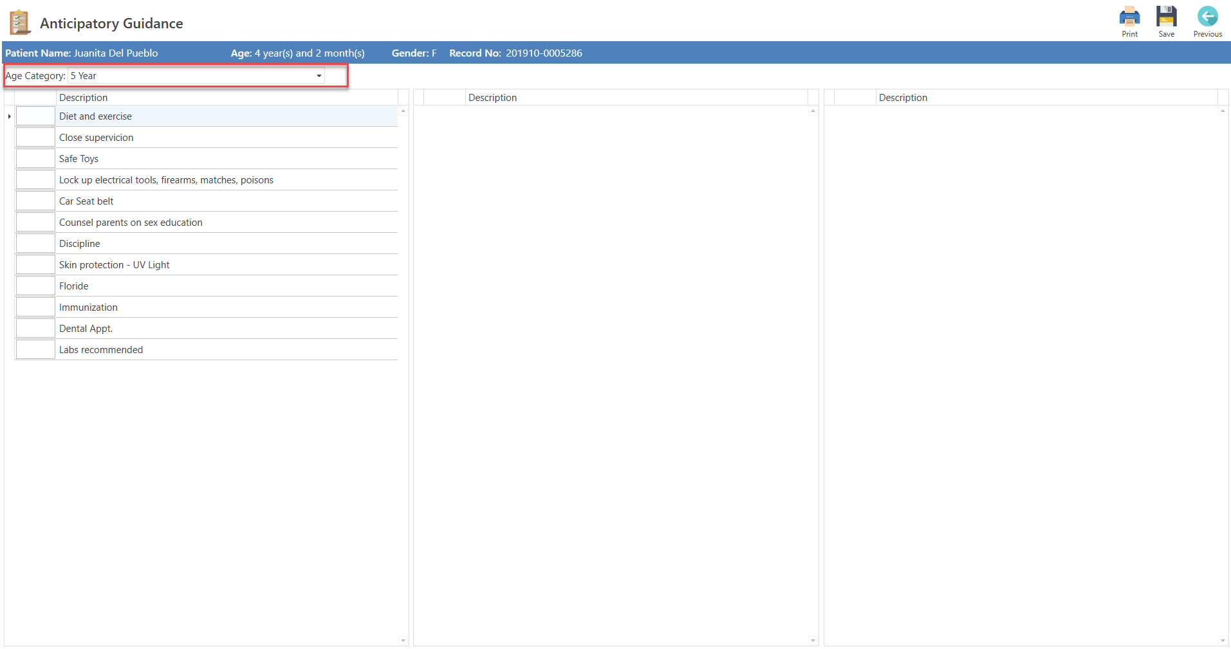
Task: Select the Safe Toys row text
Action: point(79,159)
